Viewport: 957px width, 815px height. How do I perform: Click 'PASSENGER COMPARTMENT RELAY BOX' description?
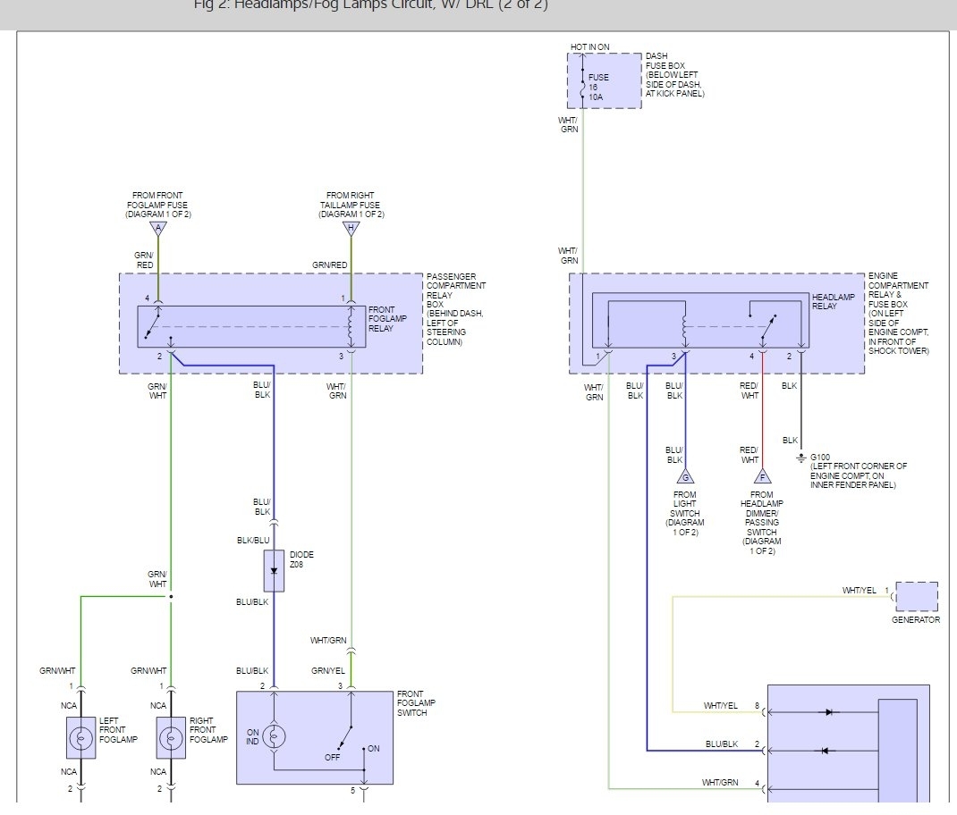pos(456,309)
